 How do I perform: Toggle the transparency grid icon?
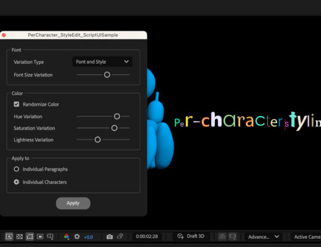click(19, 237)
